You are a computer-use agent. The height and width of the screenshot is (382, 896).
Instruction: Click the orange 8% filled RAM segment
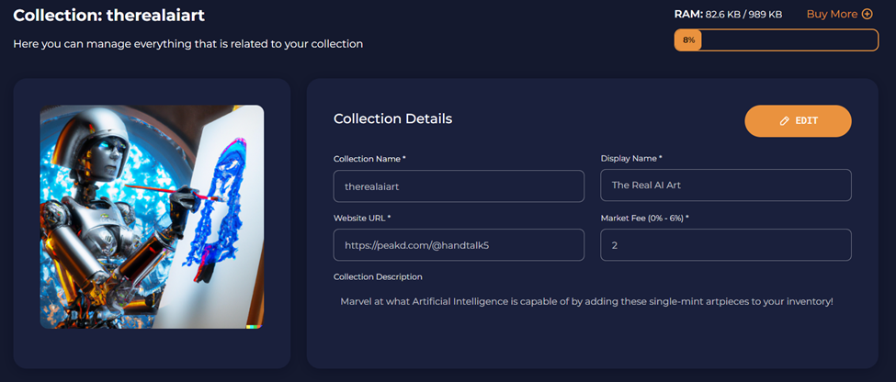(x=688, y=40)
